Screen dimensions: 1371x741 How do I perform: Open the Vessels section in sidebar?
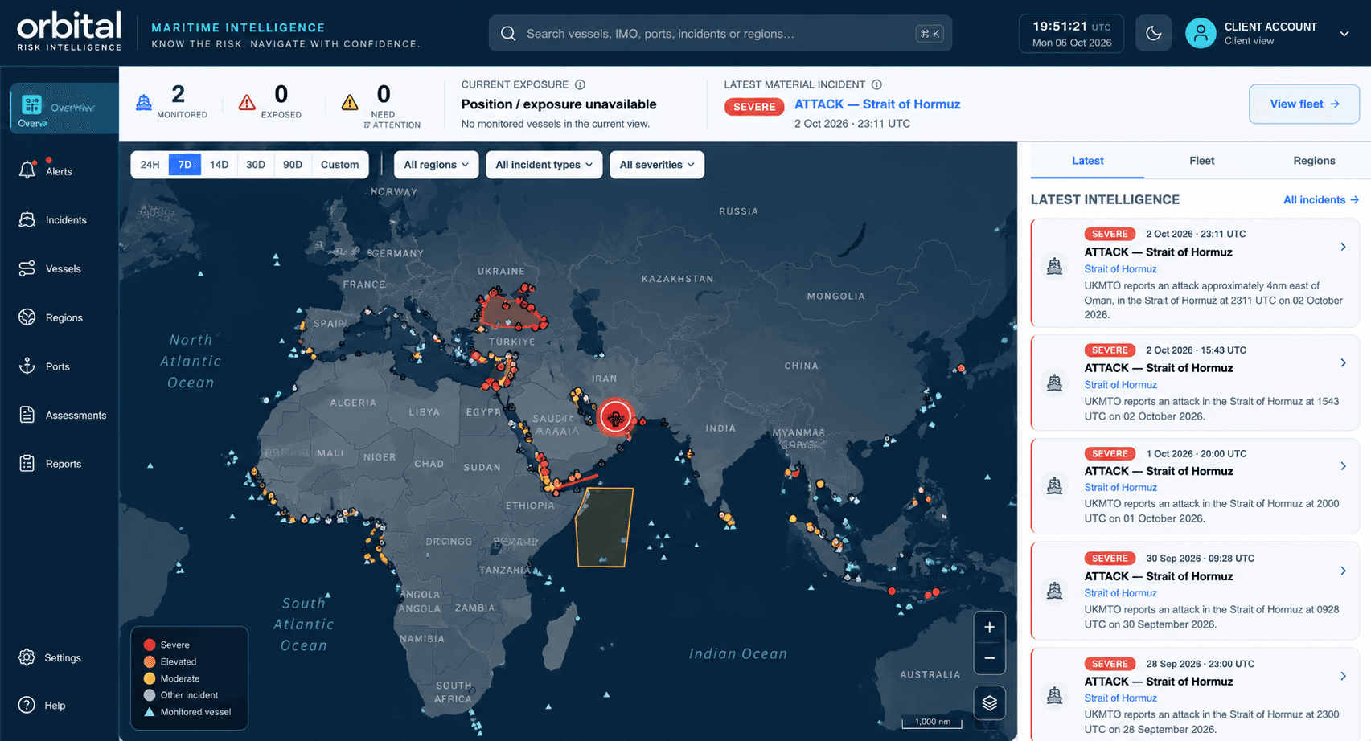point(50,268)
